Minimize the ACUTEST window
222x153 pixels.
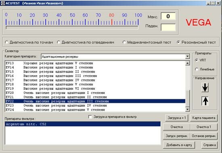click(208, 3)
